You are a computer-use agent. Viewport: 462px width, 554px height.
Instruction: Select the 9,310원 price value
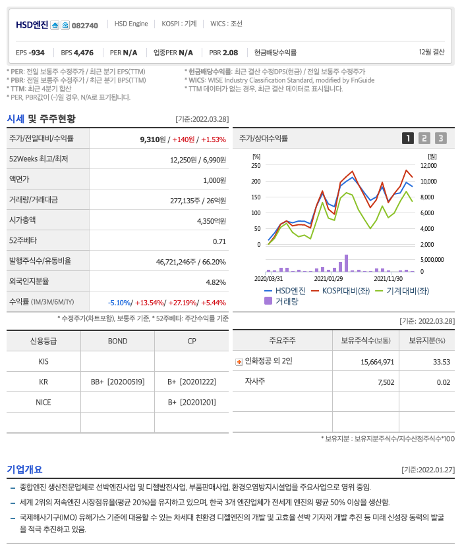click(153, 139)
